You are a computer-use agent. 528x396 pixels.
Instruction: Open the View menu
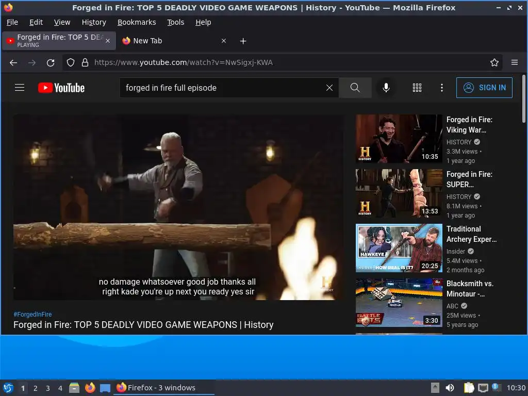click(62, 22)
